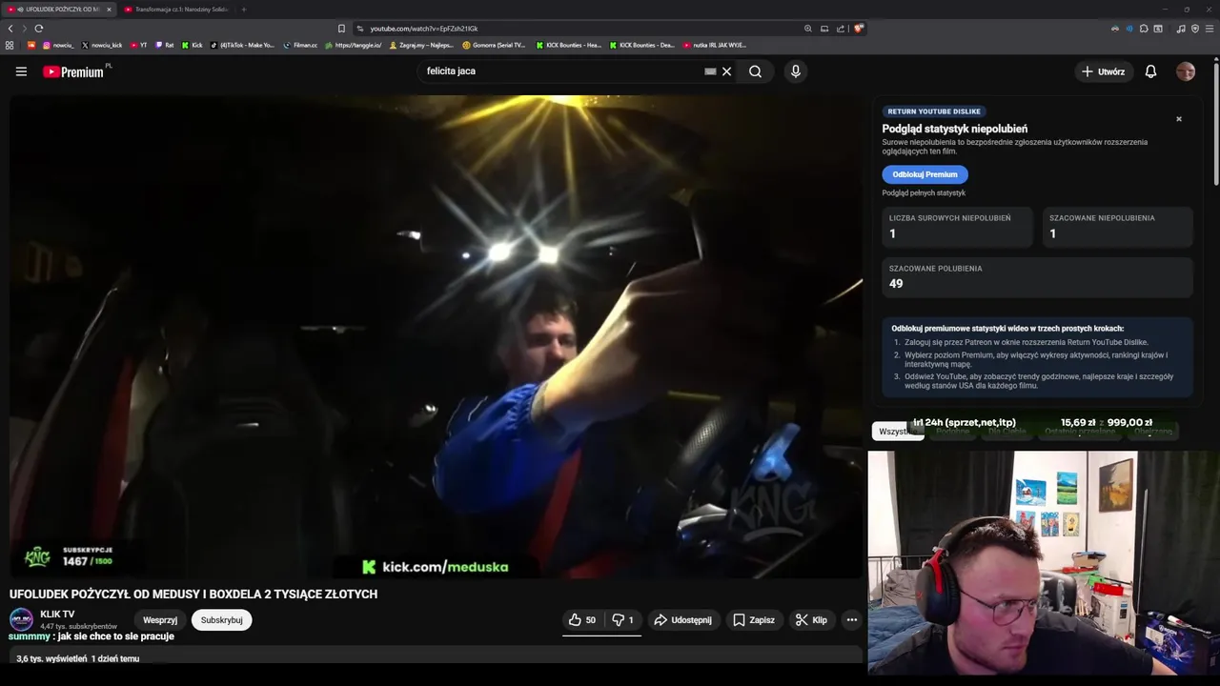
Task: Save video with Zapisz button
Action: [x=753, y=620]
